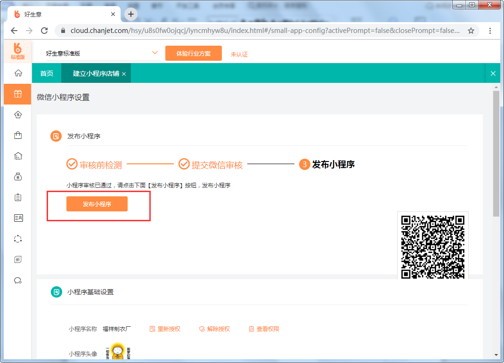
Task: Open the Chrome three-dot menu
Action: tap(490, 31)
